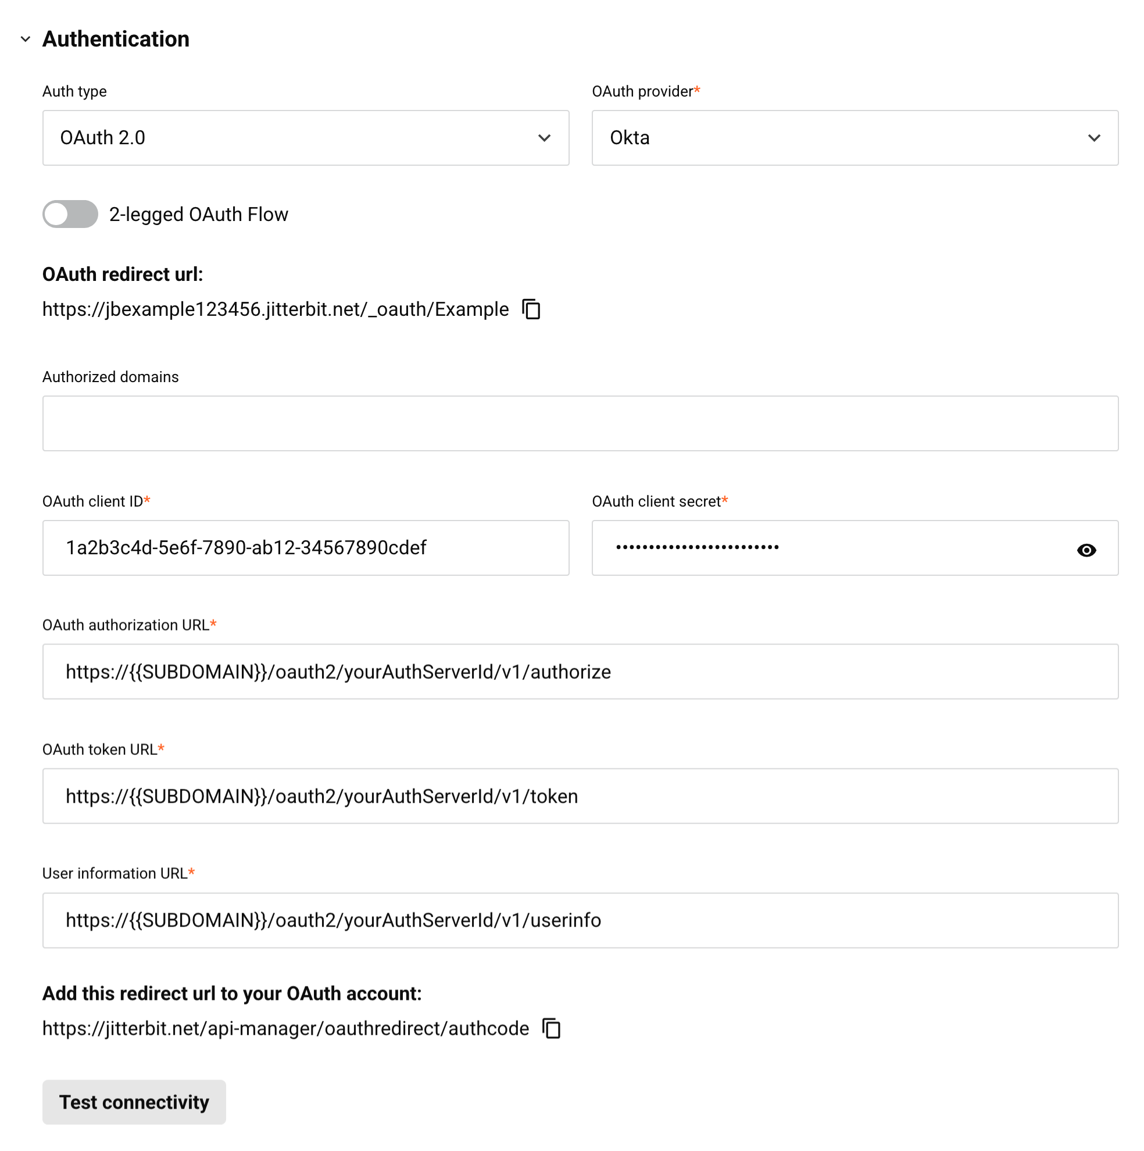Screen dimensions: 1144x1151
Task: Click the Authentication section heading
Action: 116,40
